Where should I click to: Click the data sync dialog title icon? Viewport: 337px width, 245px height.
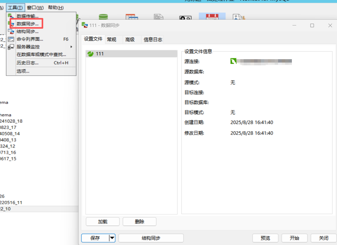[85, 25]
